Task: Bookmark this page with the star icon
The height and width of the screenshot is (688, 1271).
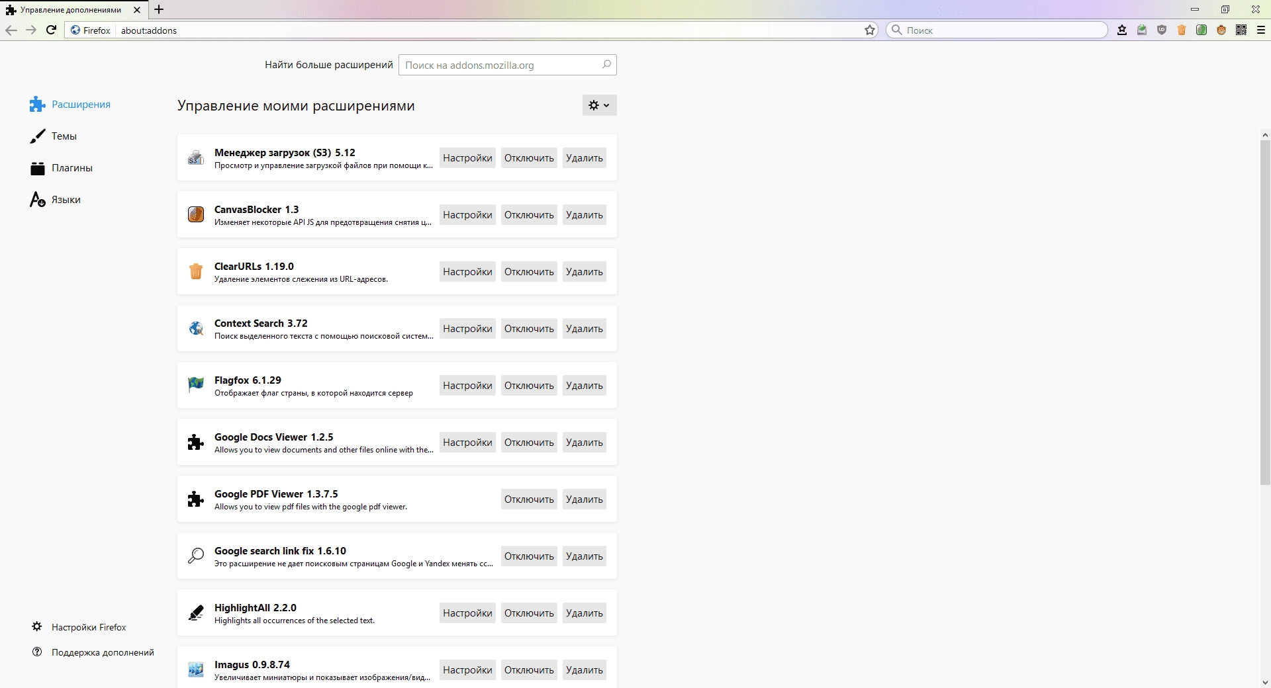Action: click(x=870, y=30)
